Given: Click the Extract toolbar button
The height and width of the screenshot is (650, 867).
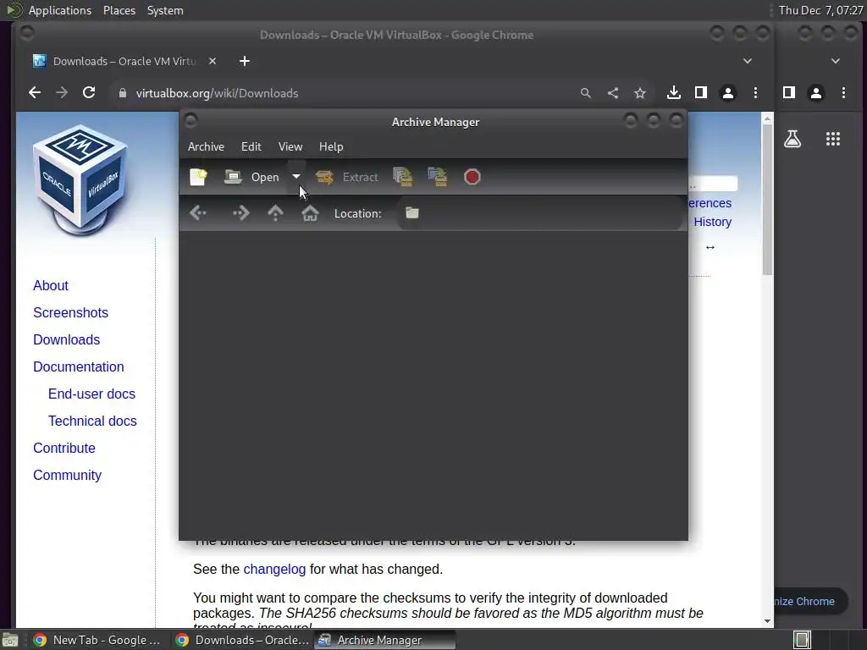Looking at the screenshot, I should (x=347, y=177).
